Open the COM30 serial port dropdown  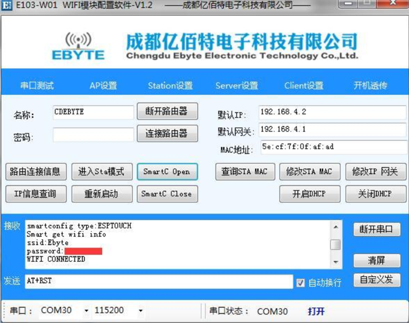click(x=86, y=310)
